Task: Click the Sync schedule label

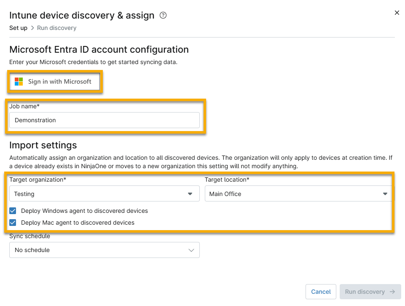Action: tap(30, 236)
